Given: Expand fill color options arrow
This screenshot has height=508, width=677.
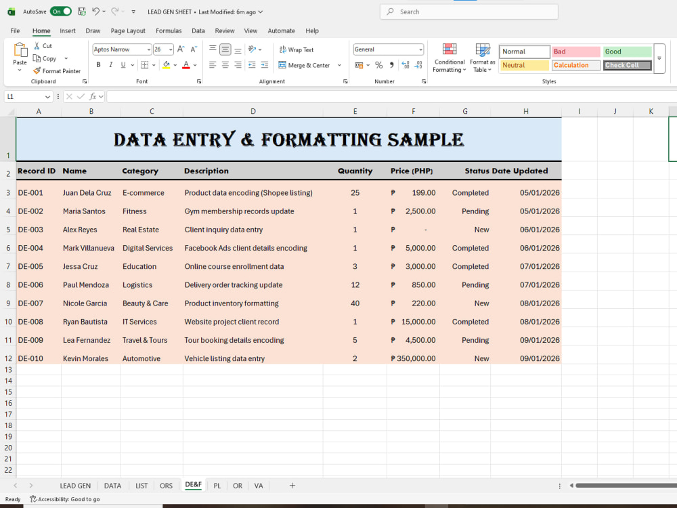Looking at the screenshot, I should click(175, 65).
